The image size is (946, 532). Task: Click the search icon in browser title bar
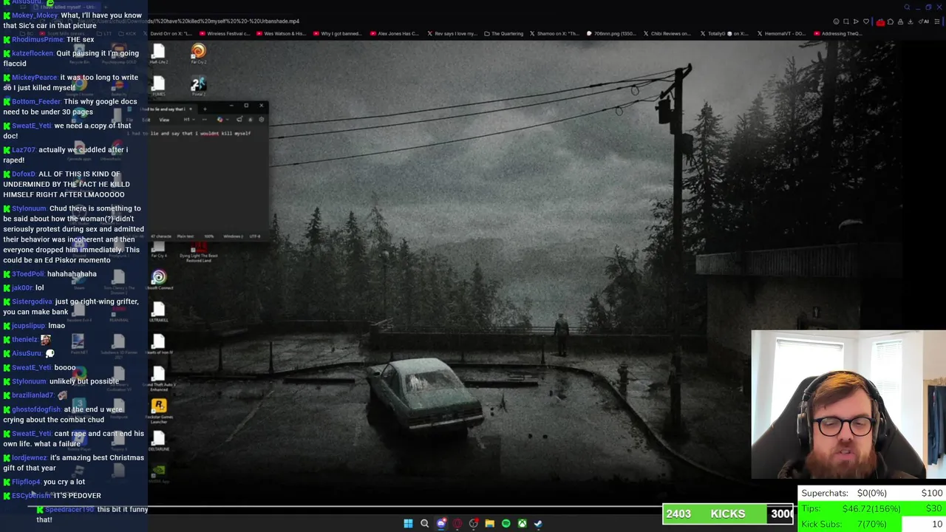(x=907, y=7)
